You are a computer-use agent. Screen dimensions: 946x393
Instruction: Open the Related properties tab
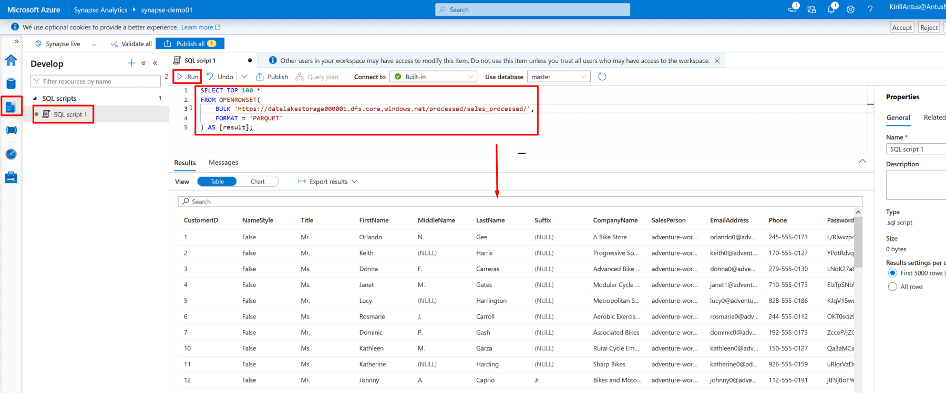[x=934, y=118]
